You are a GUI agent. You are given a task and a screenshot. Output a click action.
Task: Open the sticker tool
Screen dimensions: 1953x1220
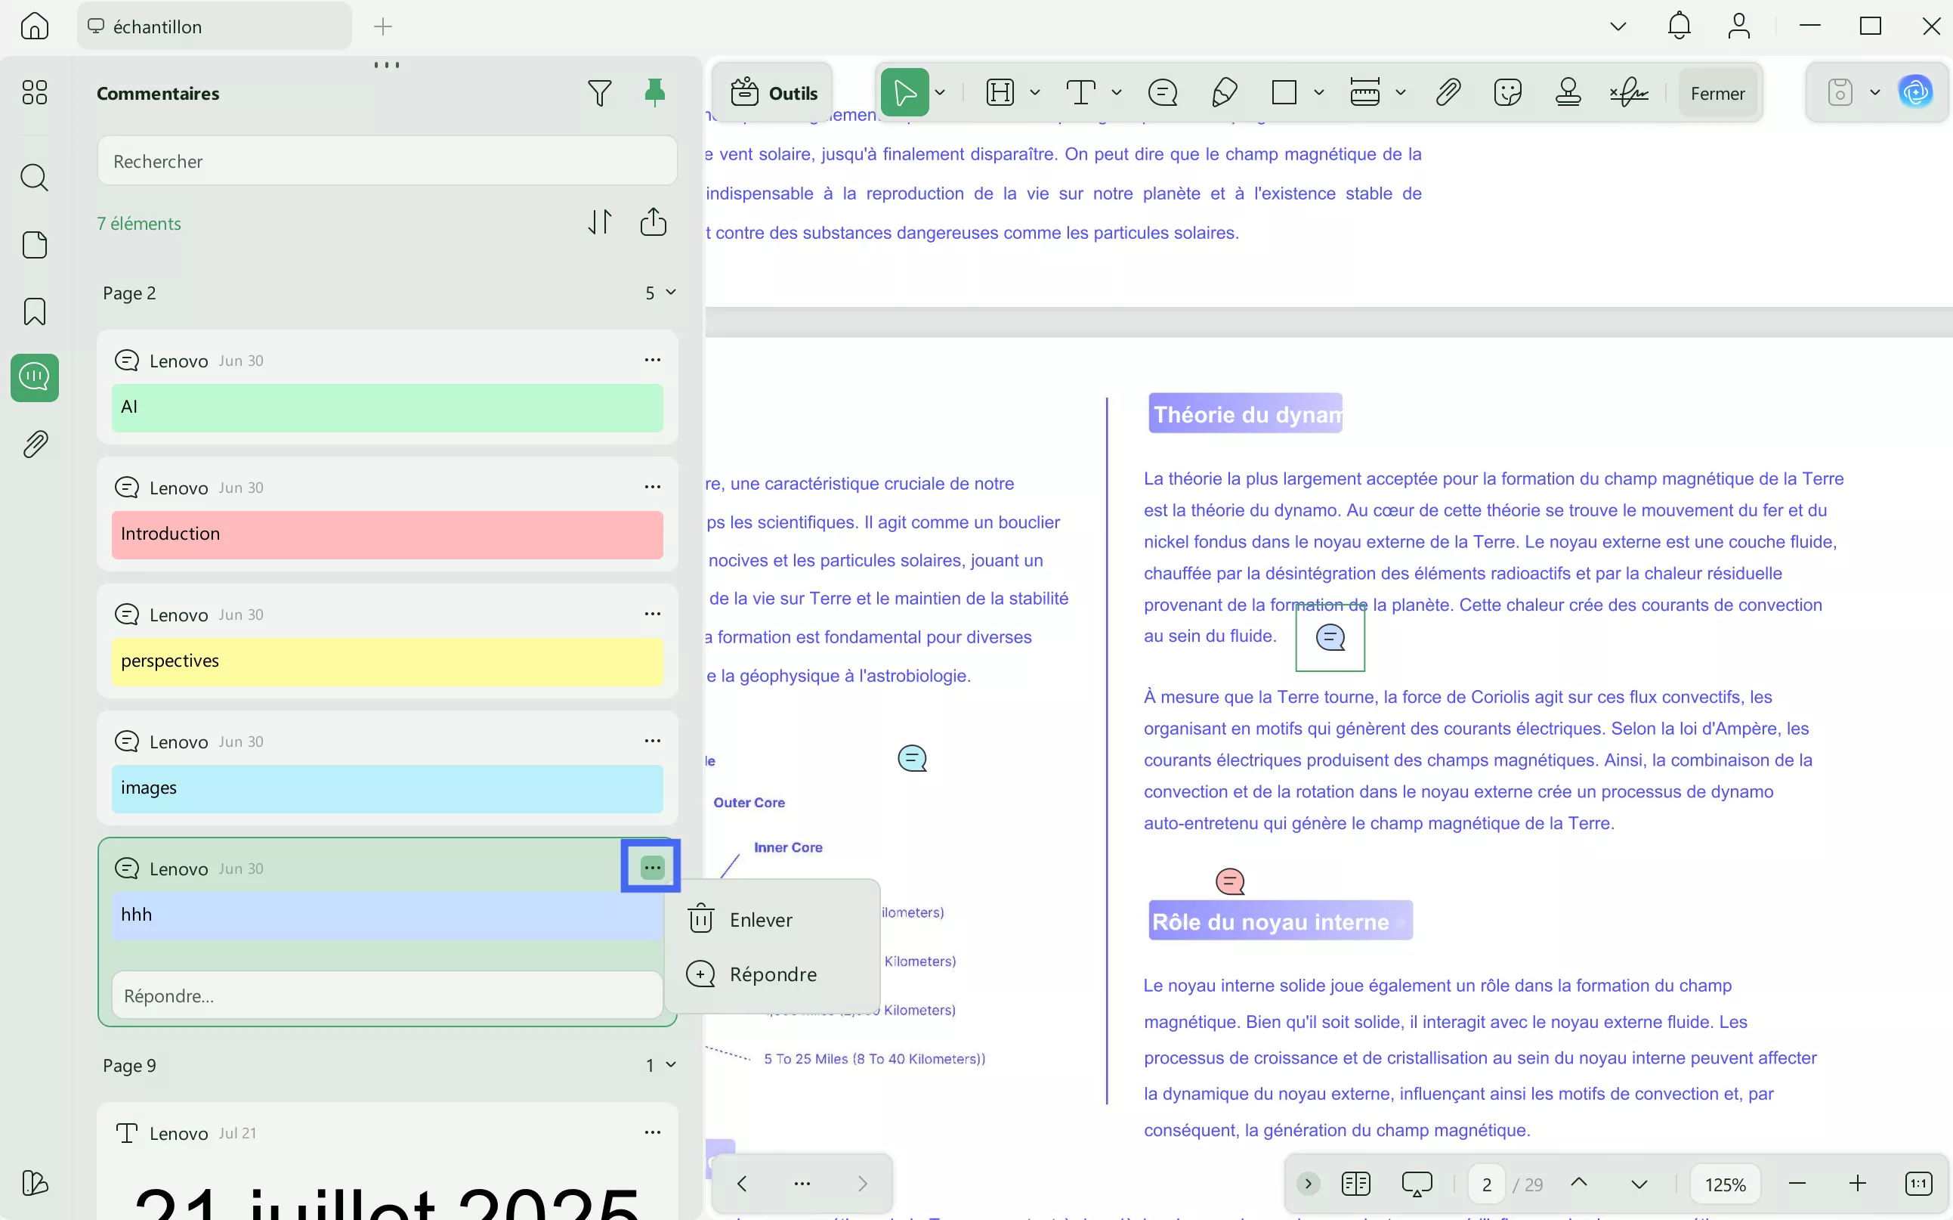coord(1507,93)
